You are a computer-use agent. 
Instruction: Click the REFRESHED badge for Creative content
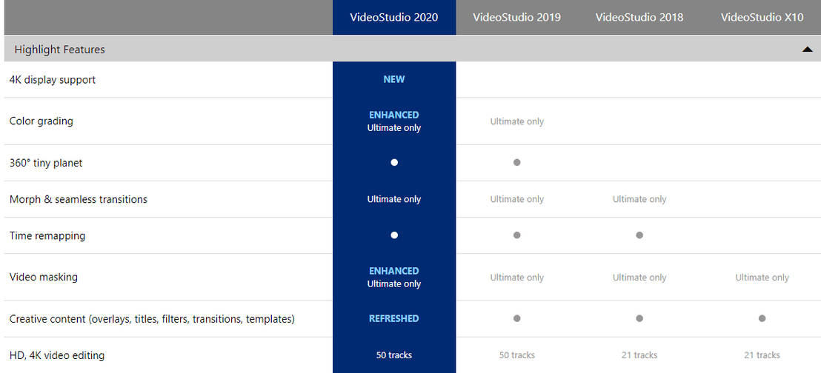point(394,318)
